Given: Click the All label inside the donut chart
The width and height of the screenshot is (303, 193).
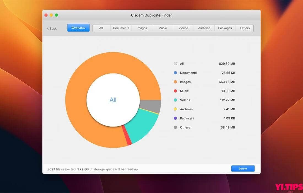Looking at the screenshot, I should (x=113, y=100).
